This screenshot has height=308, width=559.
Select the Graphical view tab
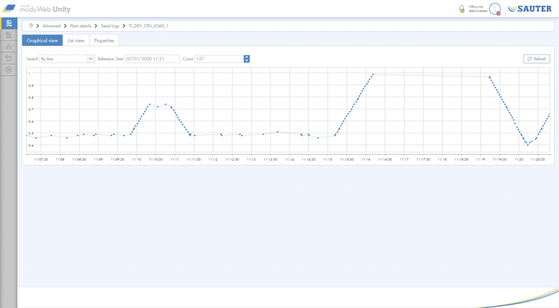[42, 40]
